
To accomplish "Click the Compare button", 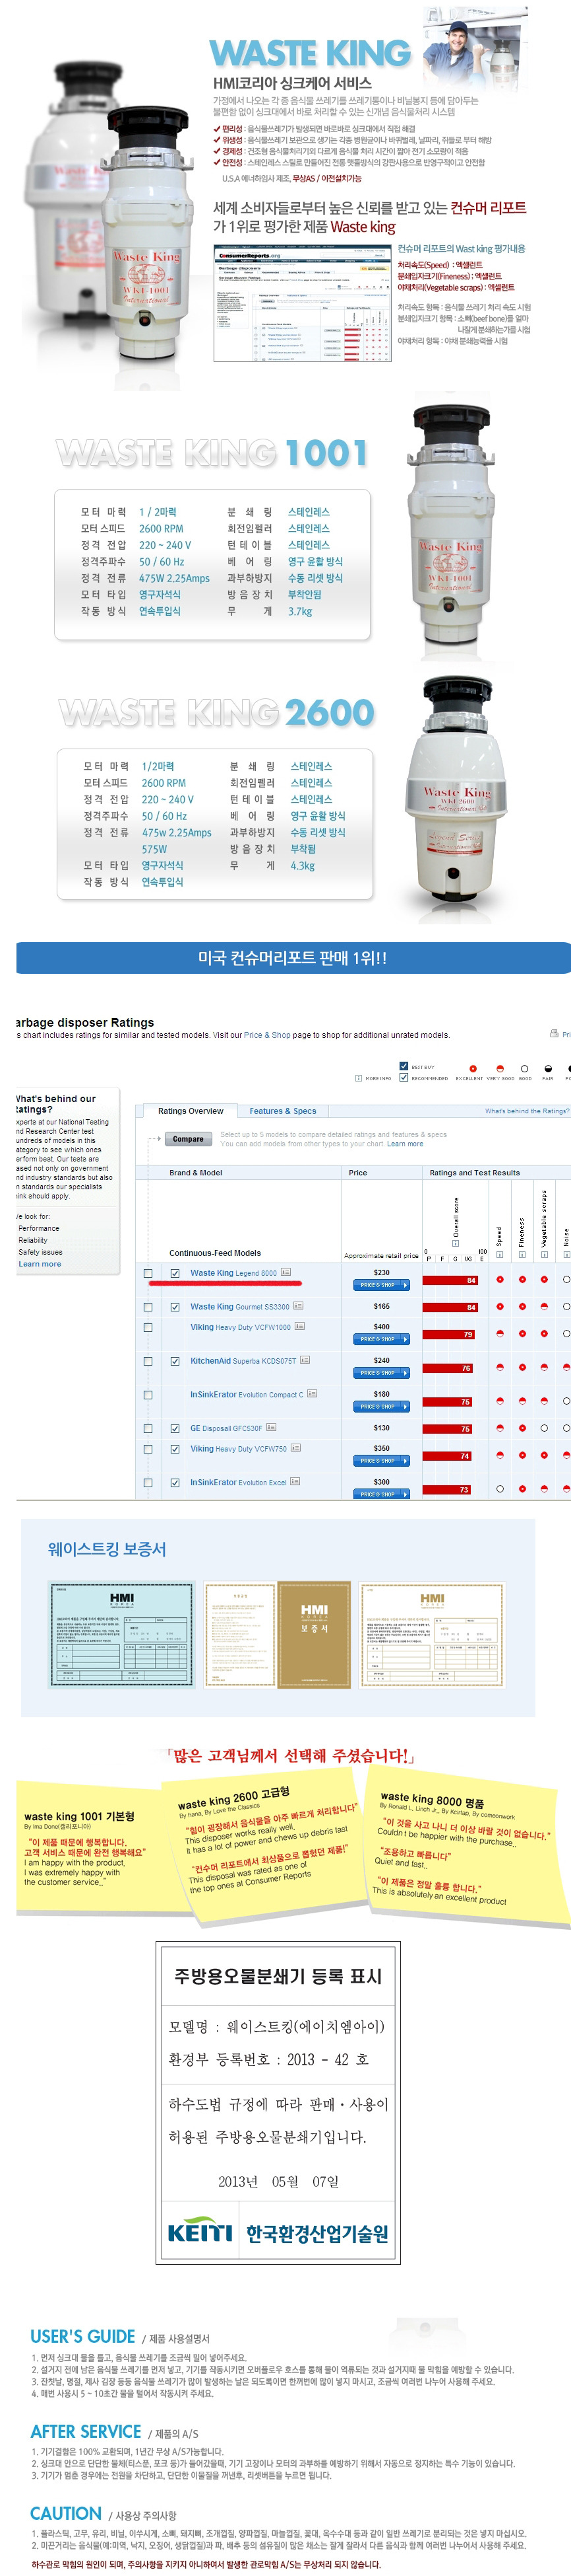I will (188, 1138).
